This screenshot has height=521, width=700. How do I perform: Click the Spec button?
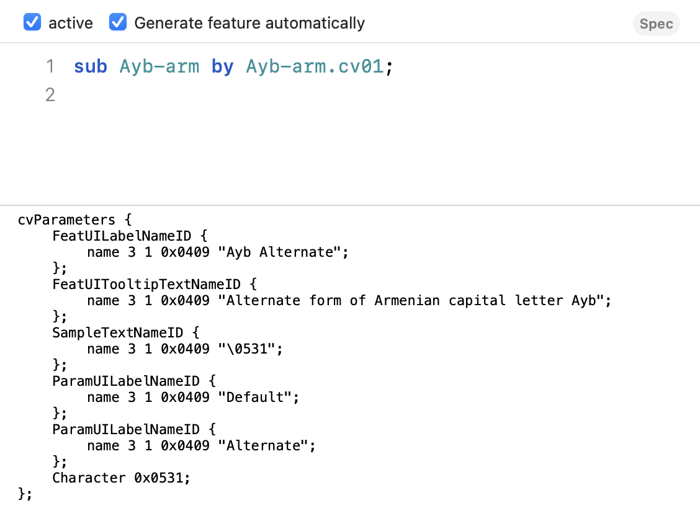pyautogui.click(x=656, y=24)
